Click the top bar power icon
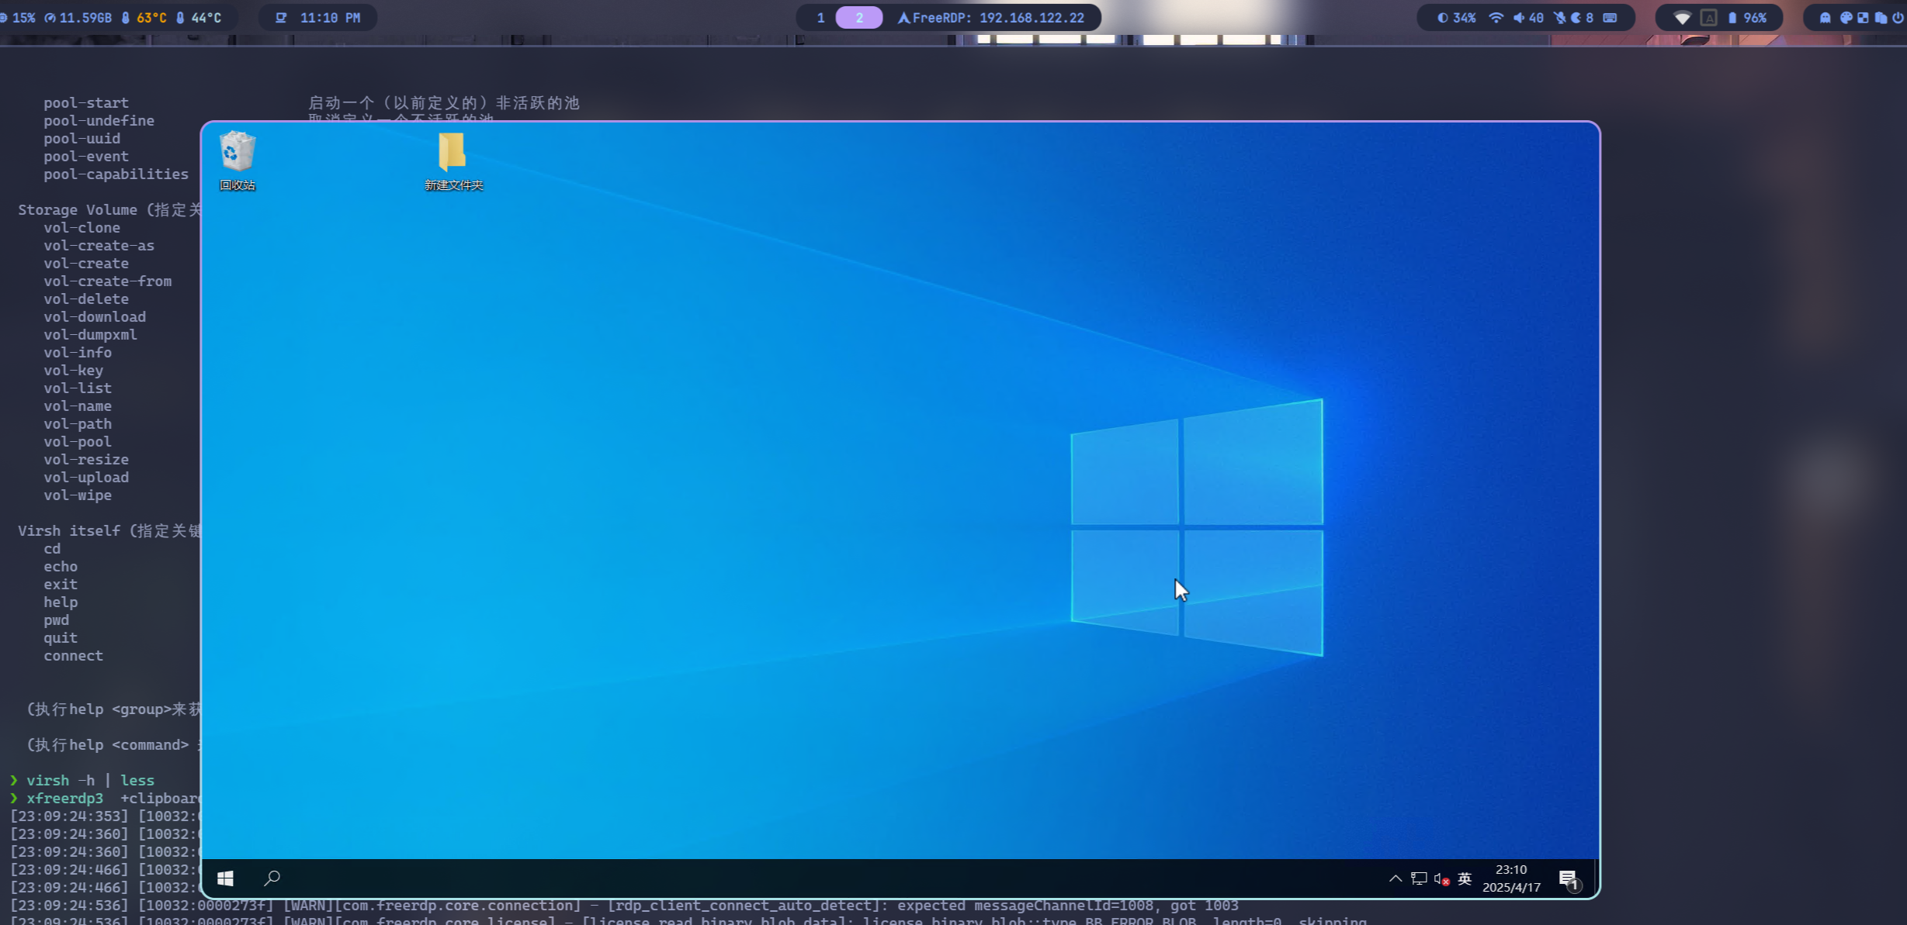 [1898, 18]
